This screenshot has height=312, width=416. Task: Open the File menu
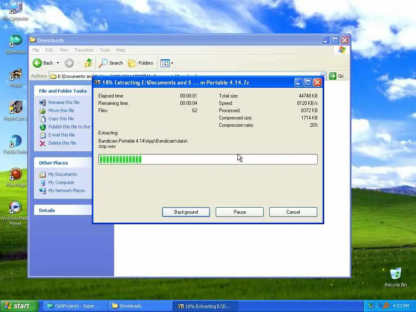pos(36,50)
